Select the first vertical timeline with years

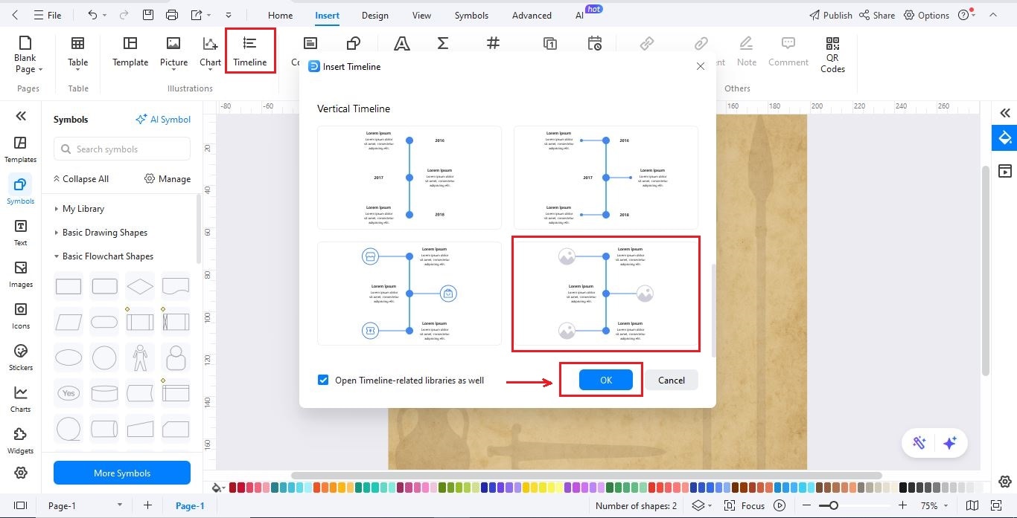click(x=409, y=178)
